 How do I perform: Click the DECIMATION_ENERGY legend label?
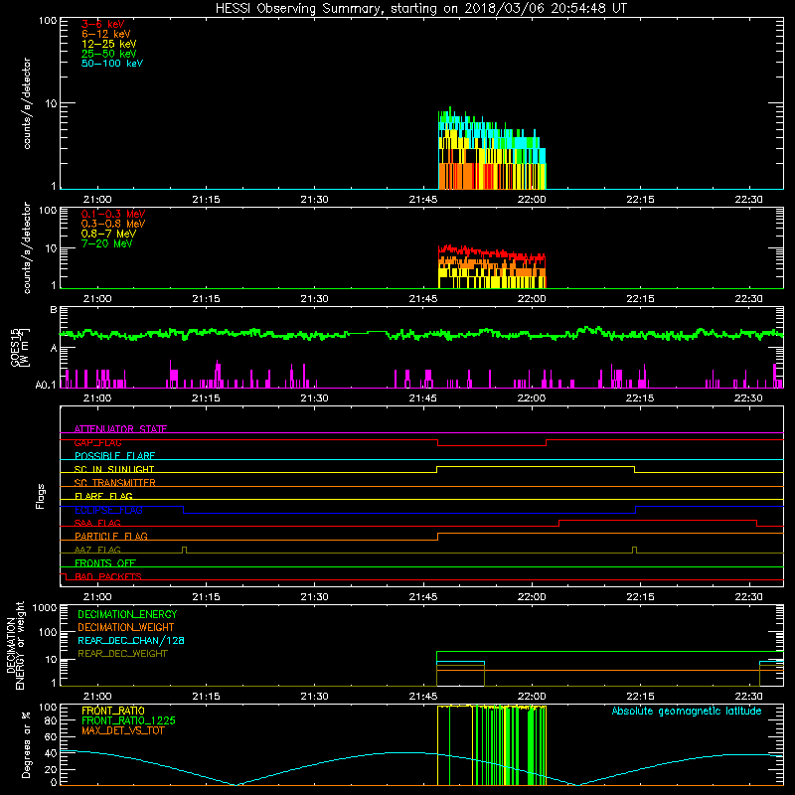[x=127, y=614]
